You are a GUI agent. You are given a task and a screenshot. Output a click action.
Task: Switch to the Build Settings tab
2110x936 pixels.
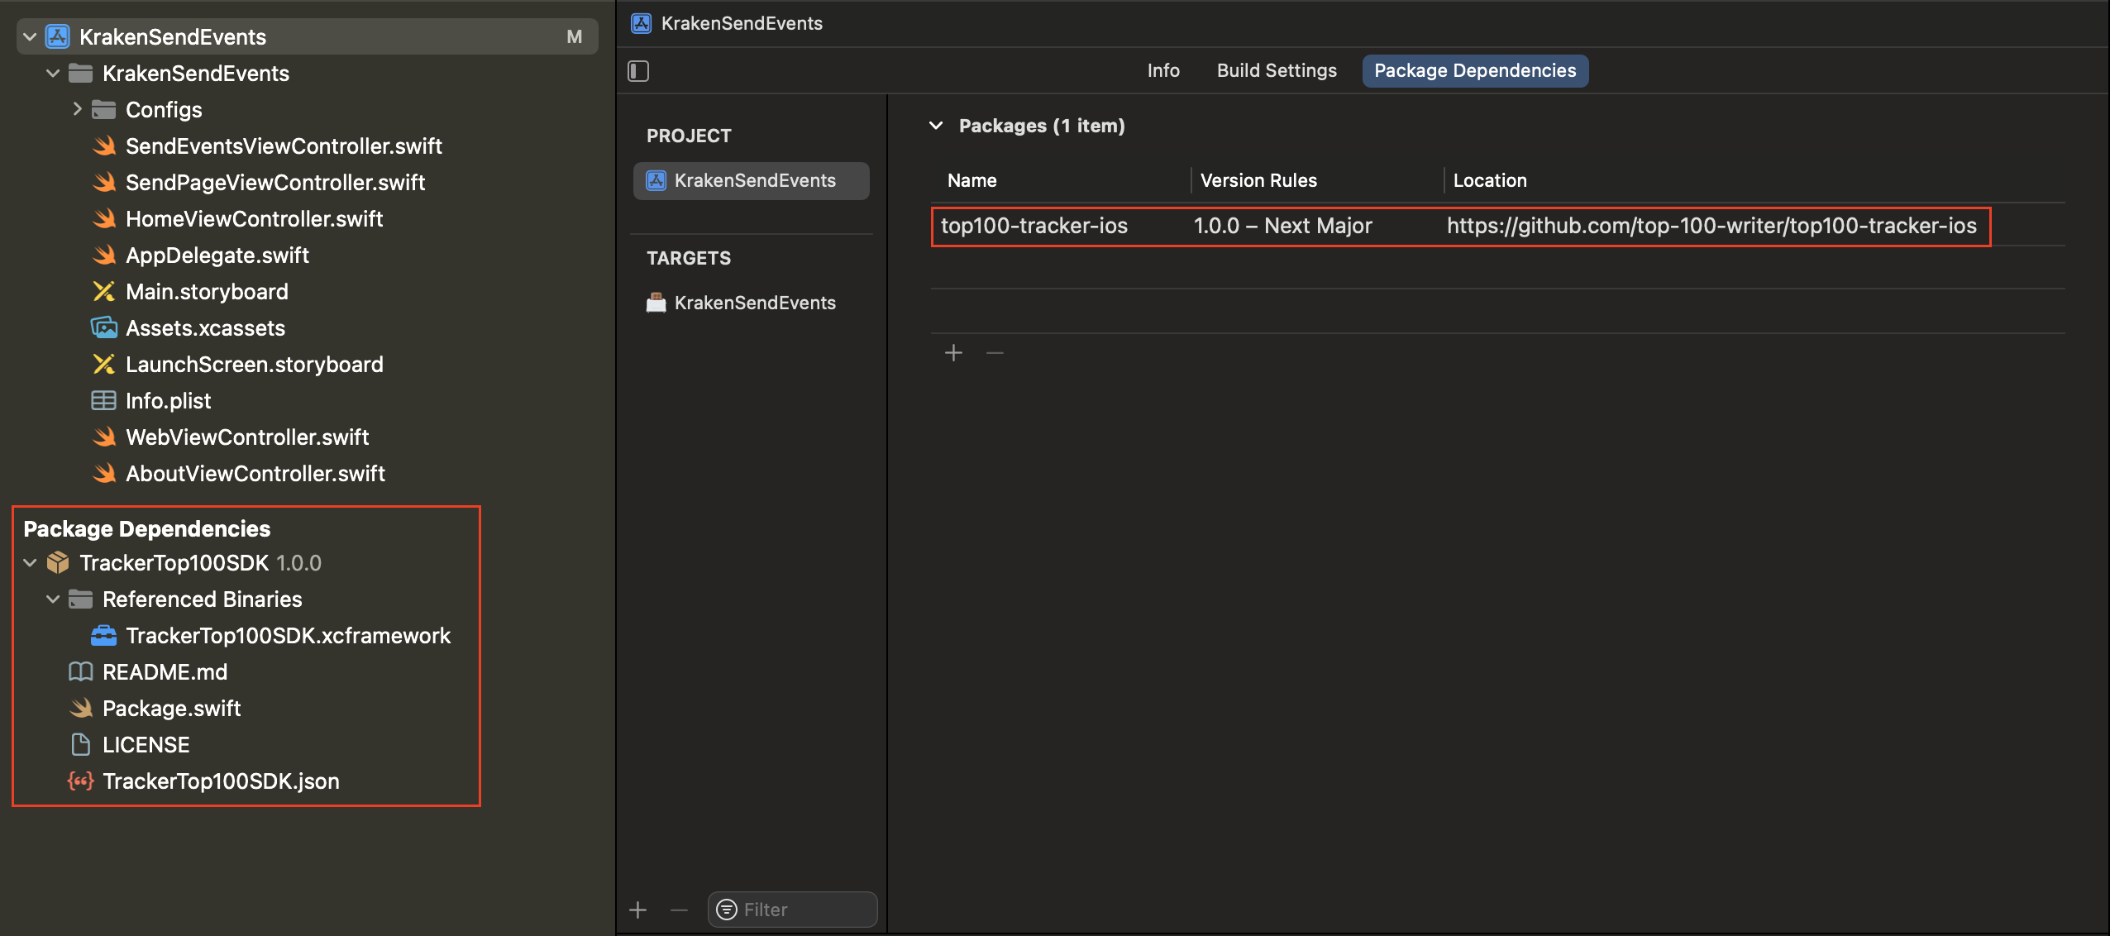coord(1276,71)
